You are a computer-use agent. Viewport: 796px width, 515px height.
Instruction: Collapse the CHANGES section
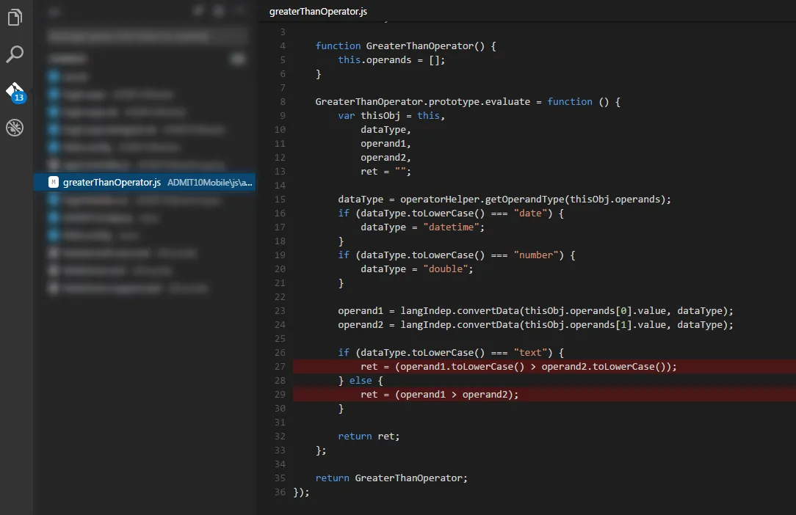click(68, 58)
